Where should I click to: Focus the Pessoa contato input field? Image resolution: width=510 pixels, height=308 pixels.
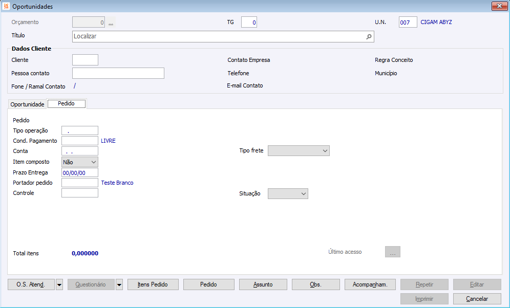pyautogui.click(x=118, y=74)
